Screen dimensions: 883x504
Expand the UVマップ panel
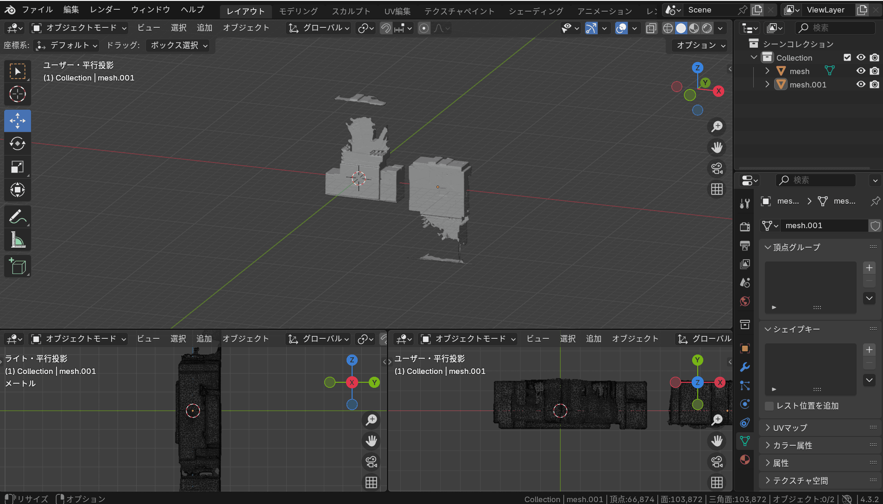click(x=790, y=428)
